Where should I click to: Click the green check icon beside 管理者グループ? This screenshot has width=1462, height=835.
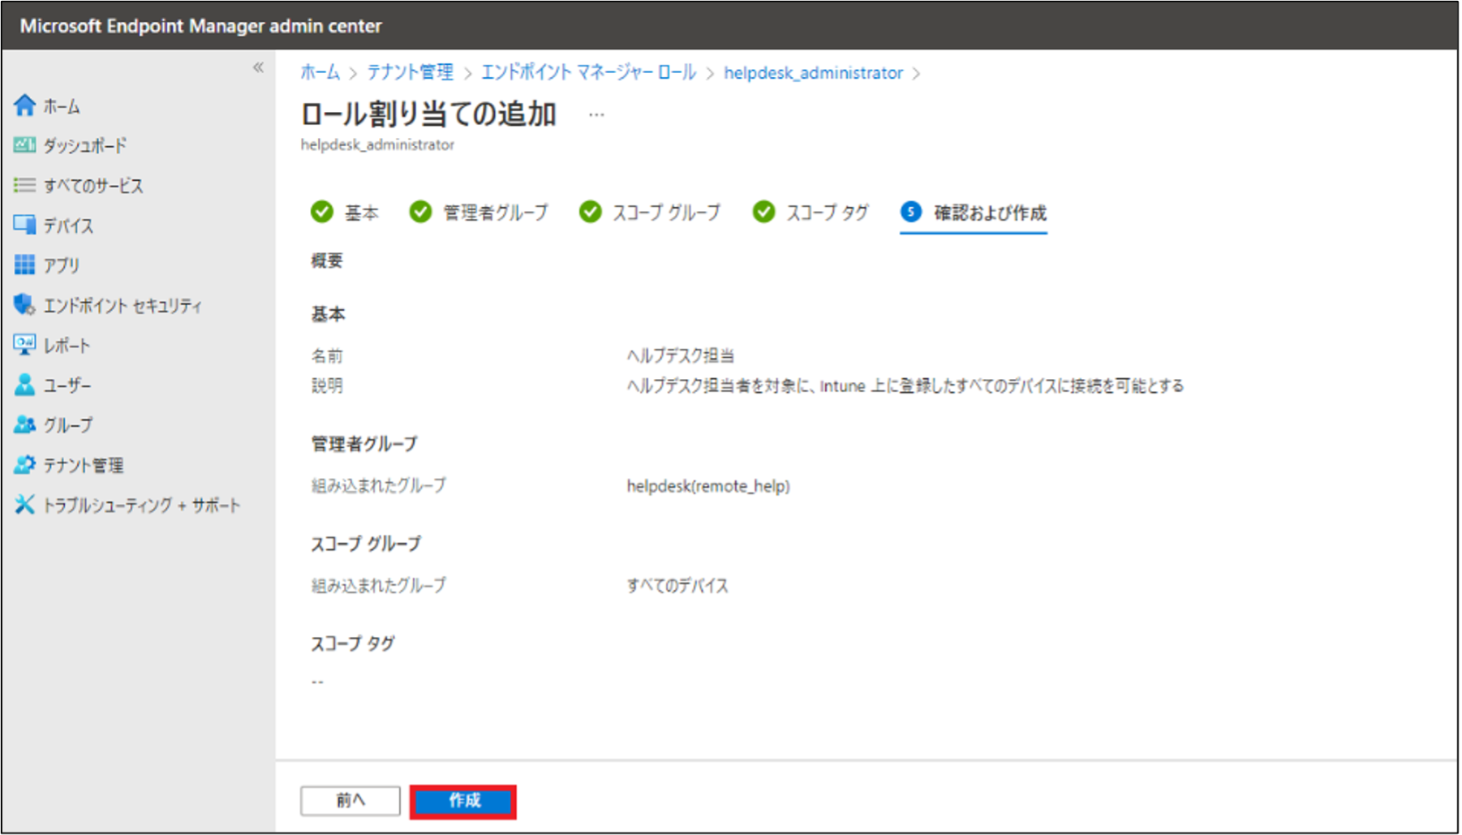click(420, 212)
